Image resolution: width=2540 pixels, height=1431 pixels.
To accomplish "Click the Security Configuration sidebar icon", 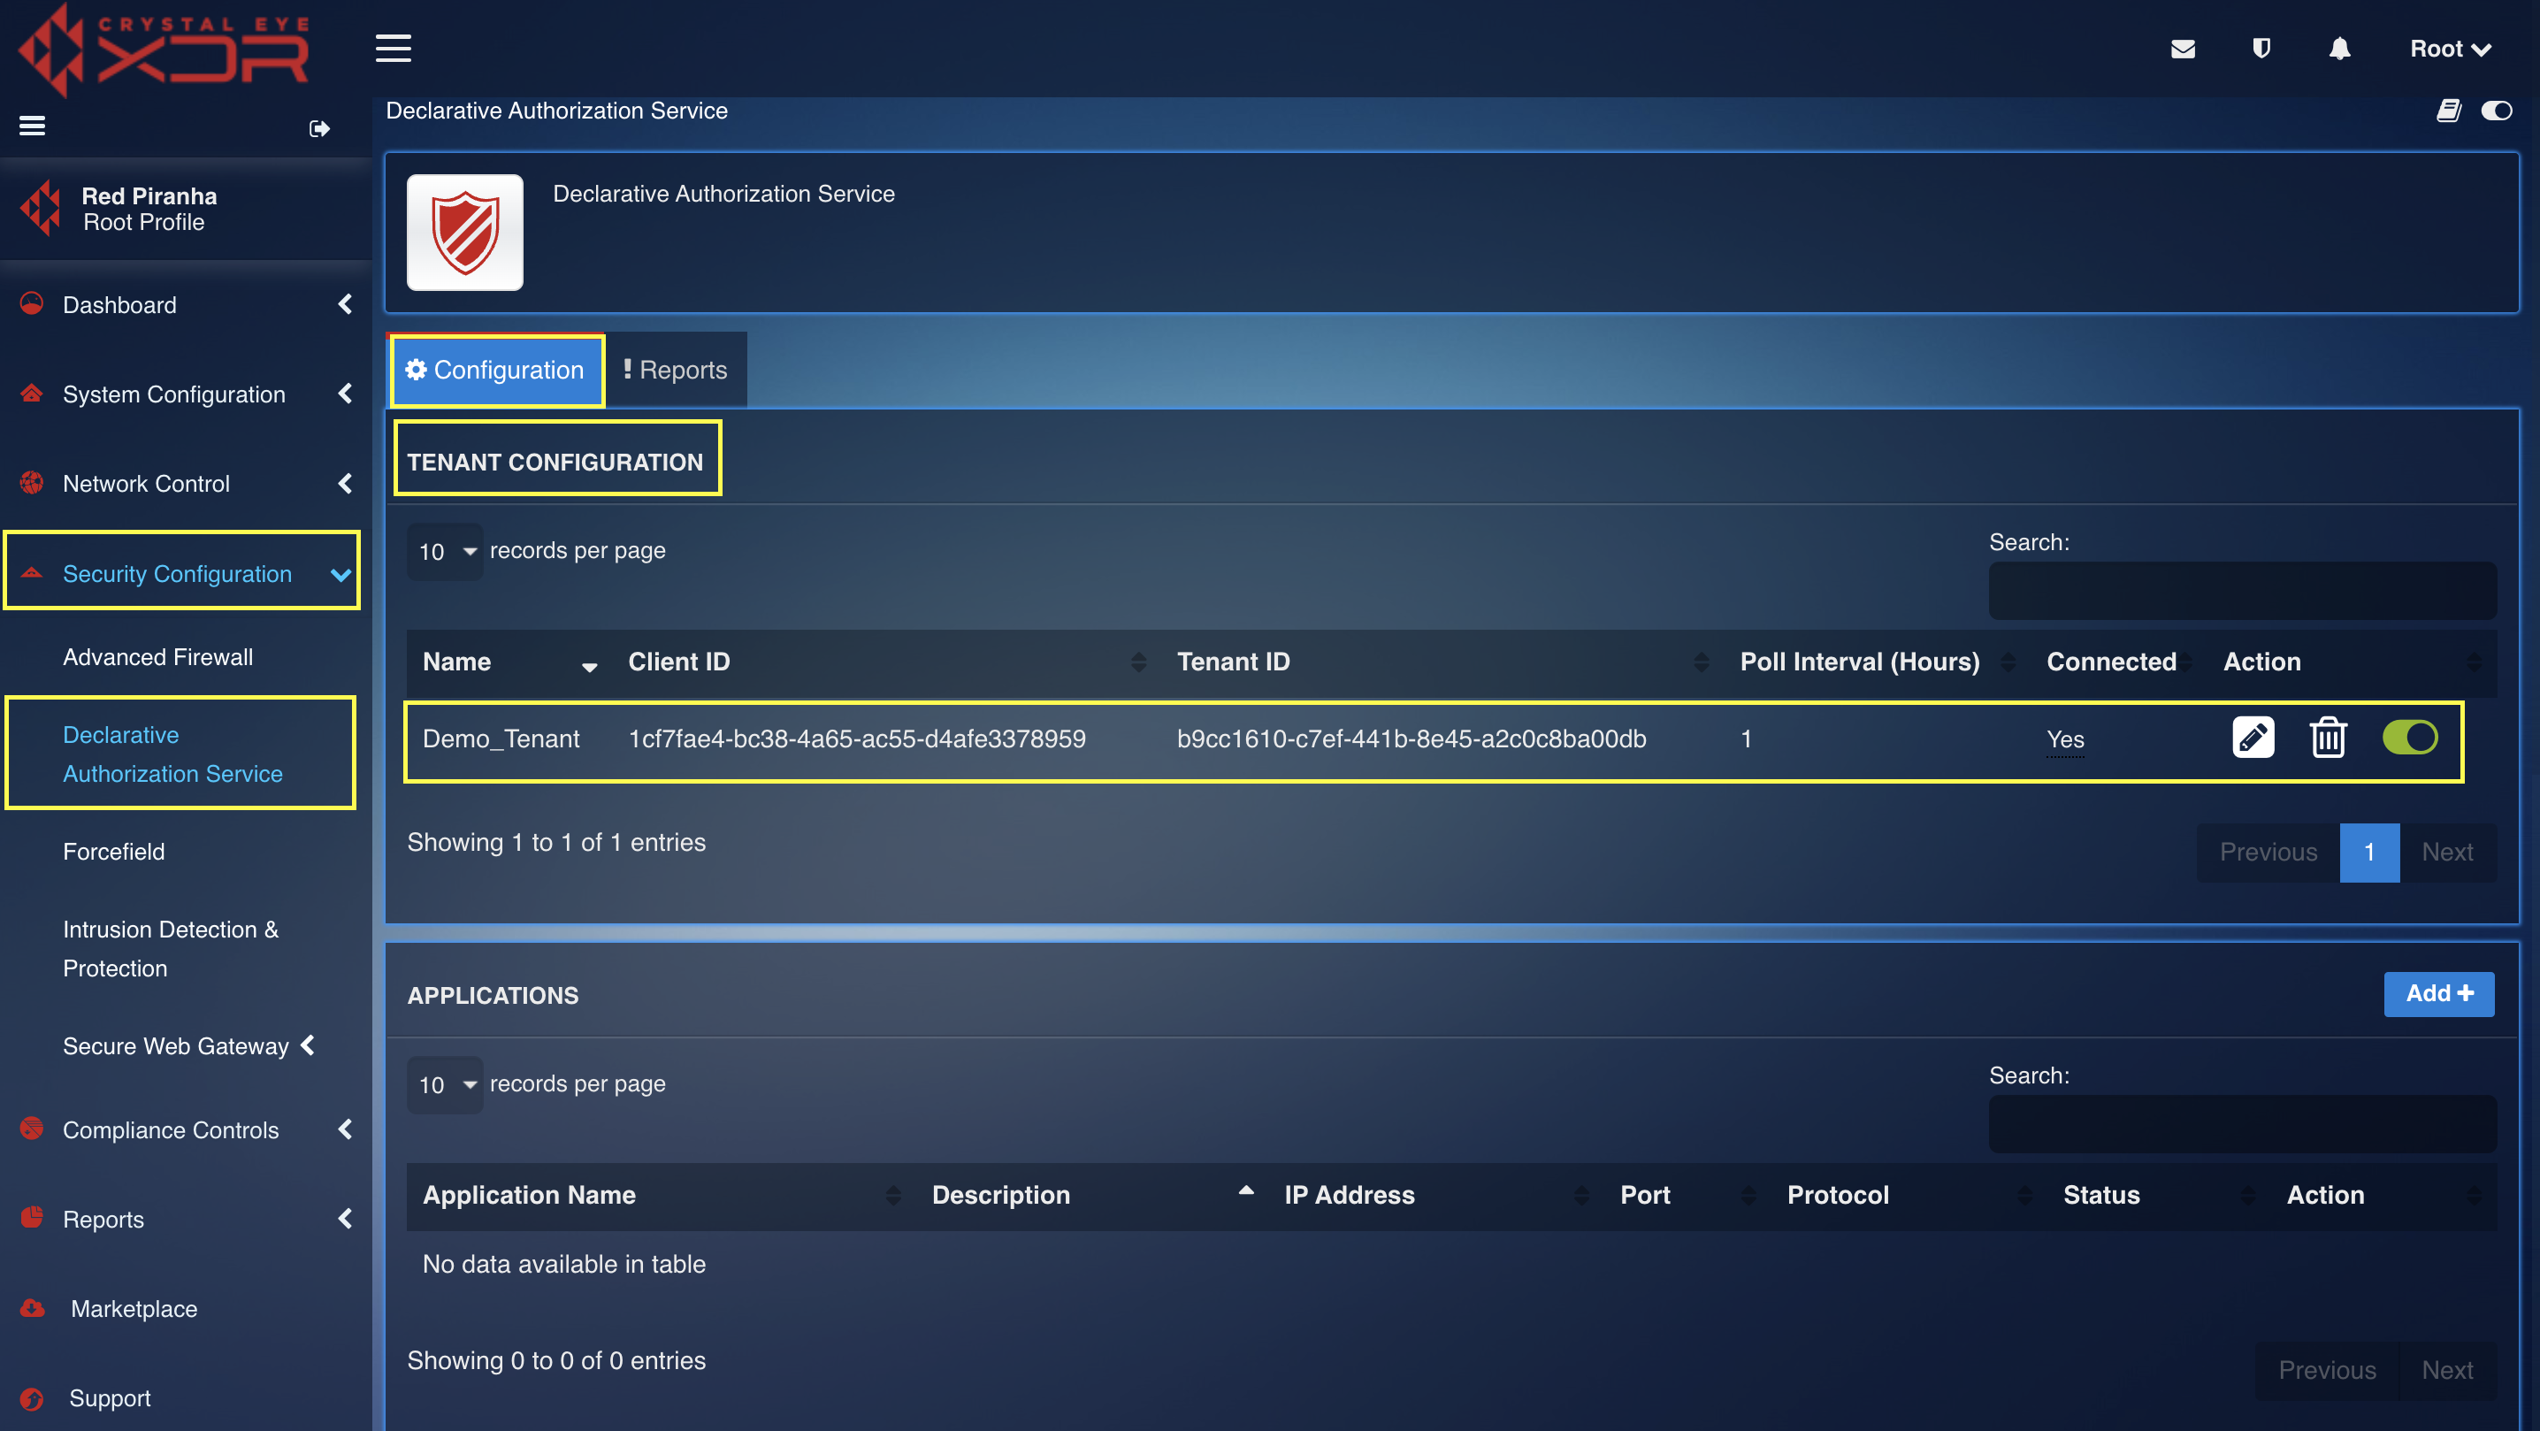I will [x=32, y=572].
